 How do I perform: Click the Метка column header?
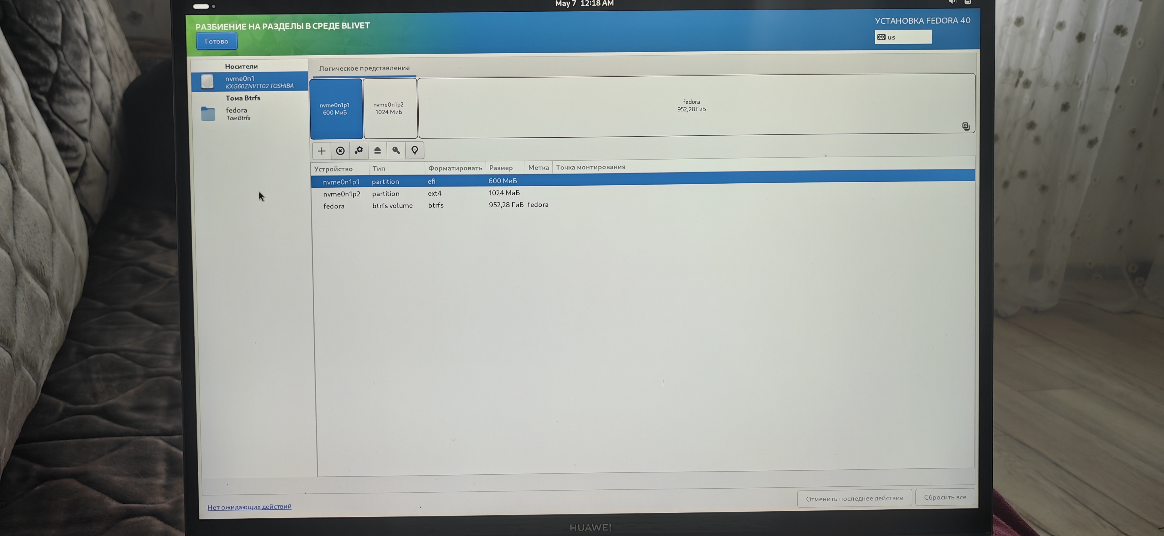click(x=539, y=167)
